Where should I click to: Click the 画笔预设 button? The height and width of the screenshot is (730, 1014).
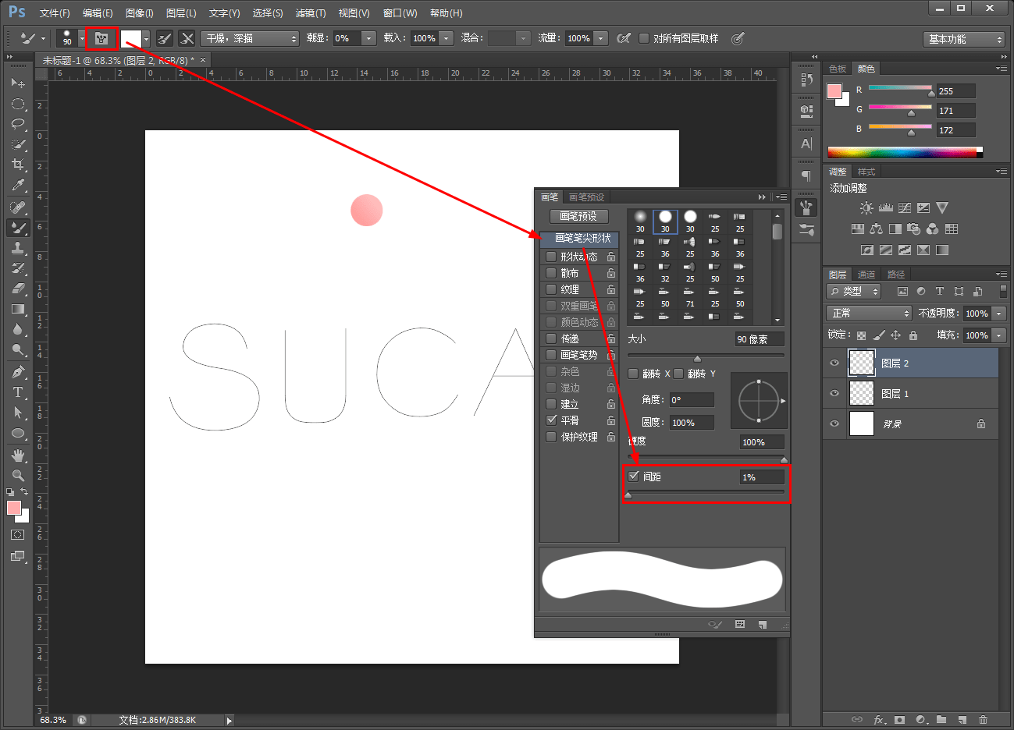coord(578,216)
